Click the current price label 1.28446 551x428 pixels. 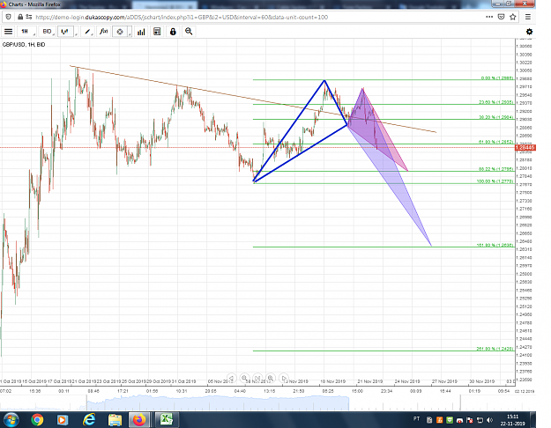(525, 147)
